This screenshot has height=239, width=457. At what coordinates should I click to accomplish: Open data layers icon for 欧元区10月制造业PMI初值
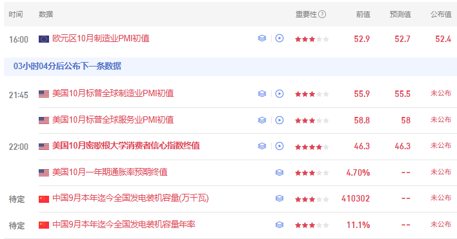pos(262,38)
